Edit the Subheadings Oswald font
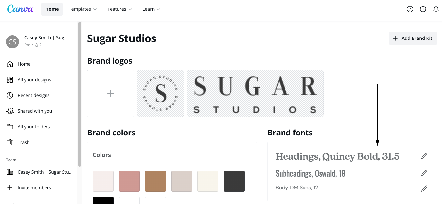442x204 pixels. point(424,173)
